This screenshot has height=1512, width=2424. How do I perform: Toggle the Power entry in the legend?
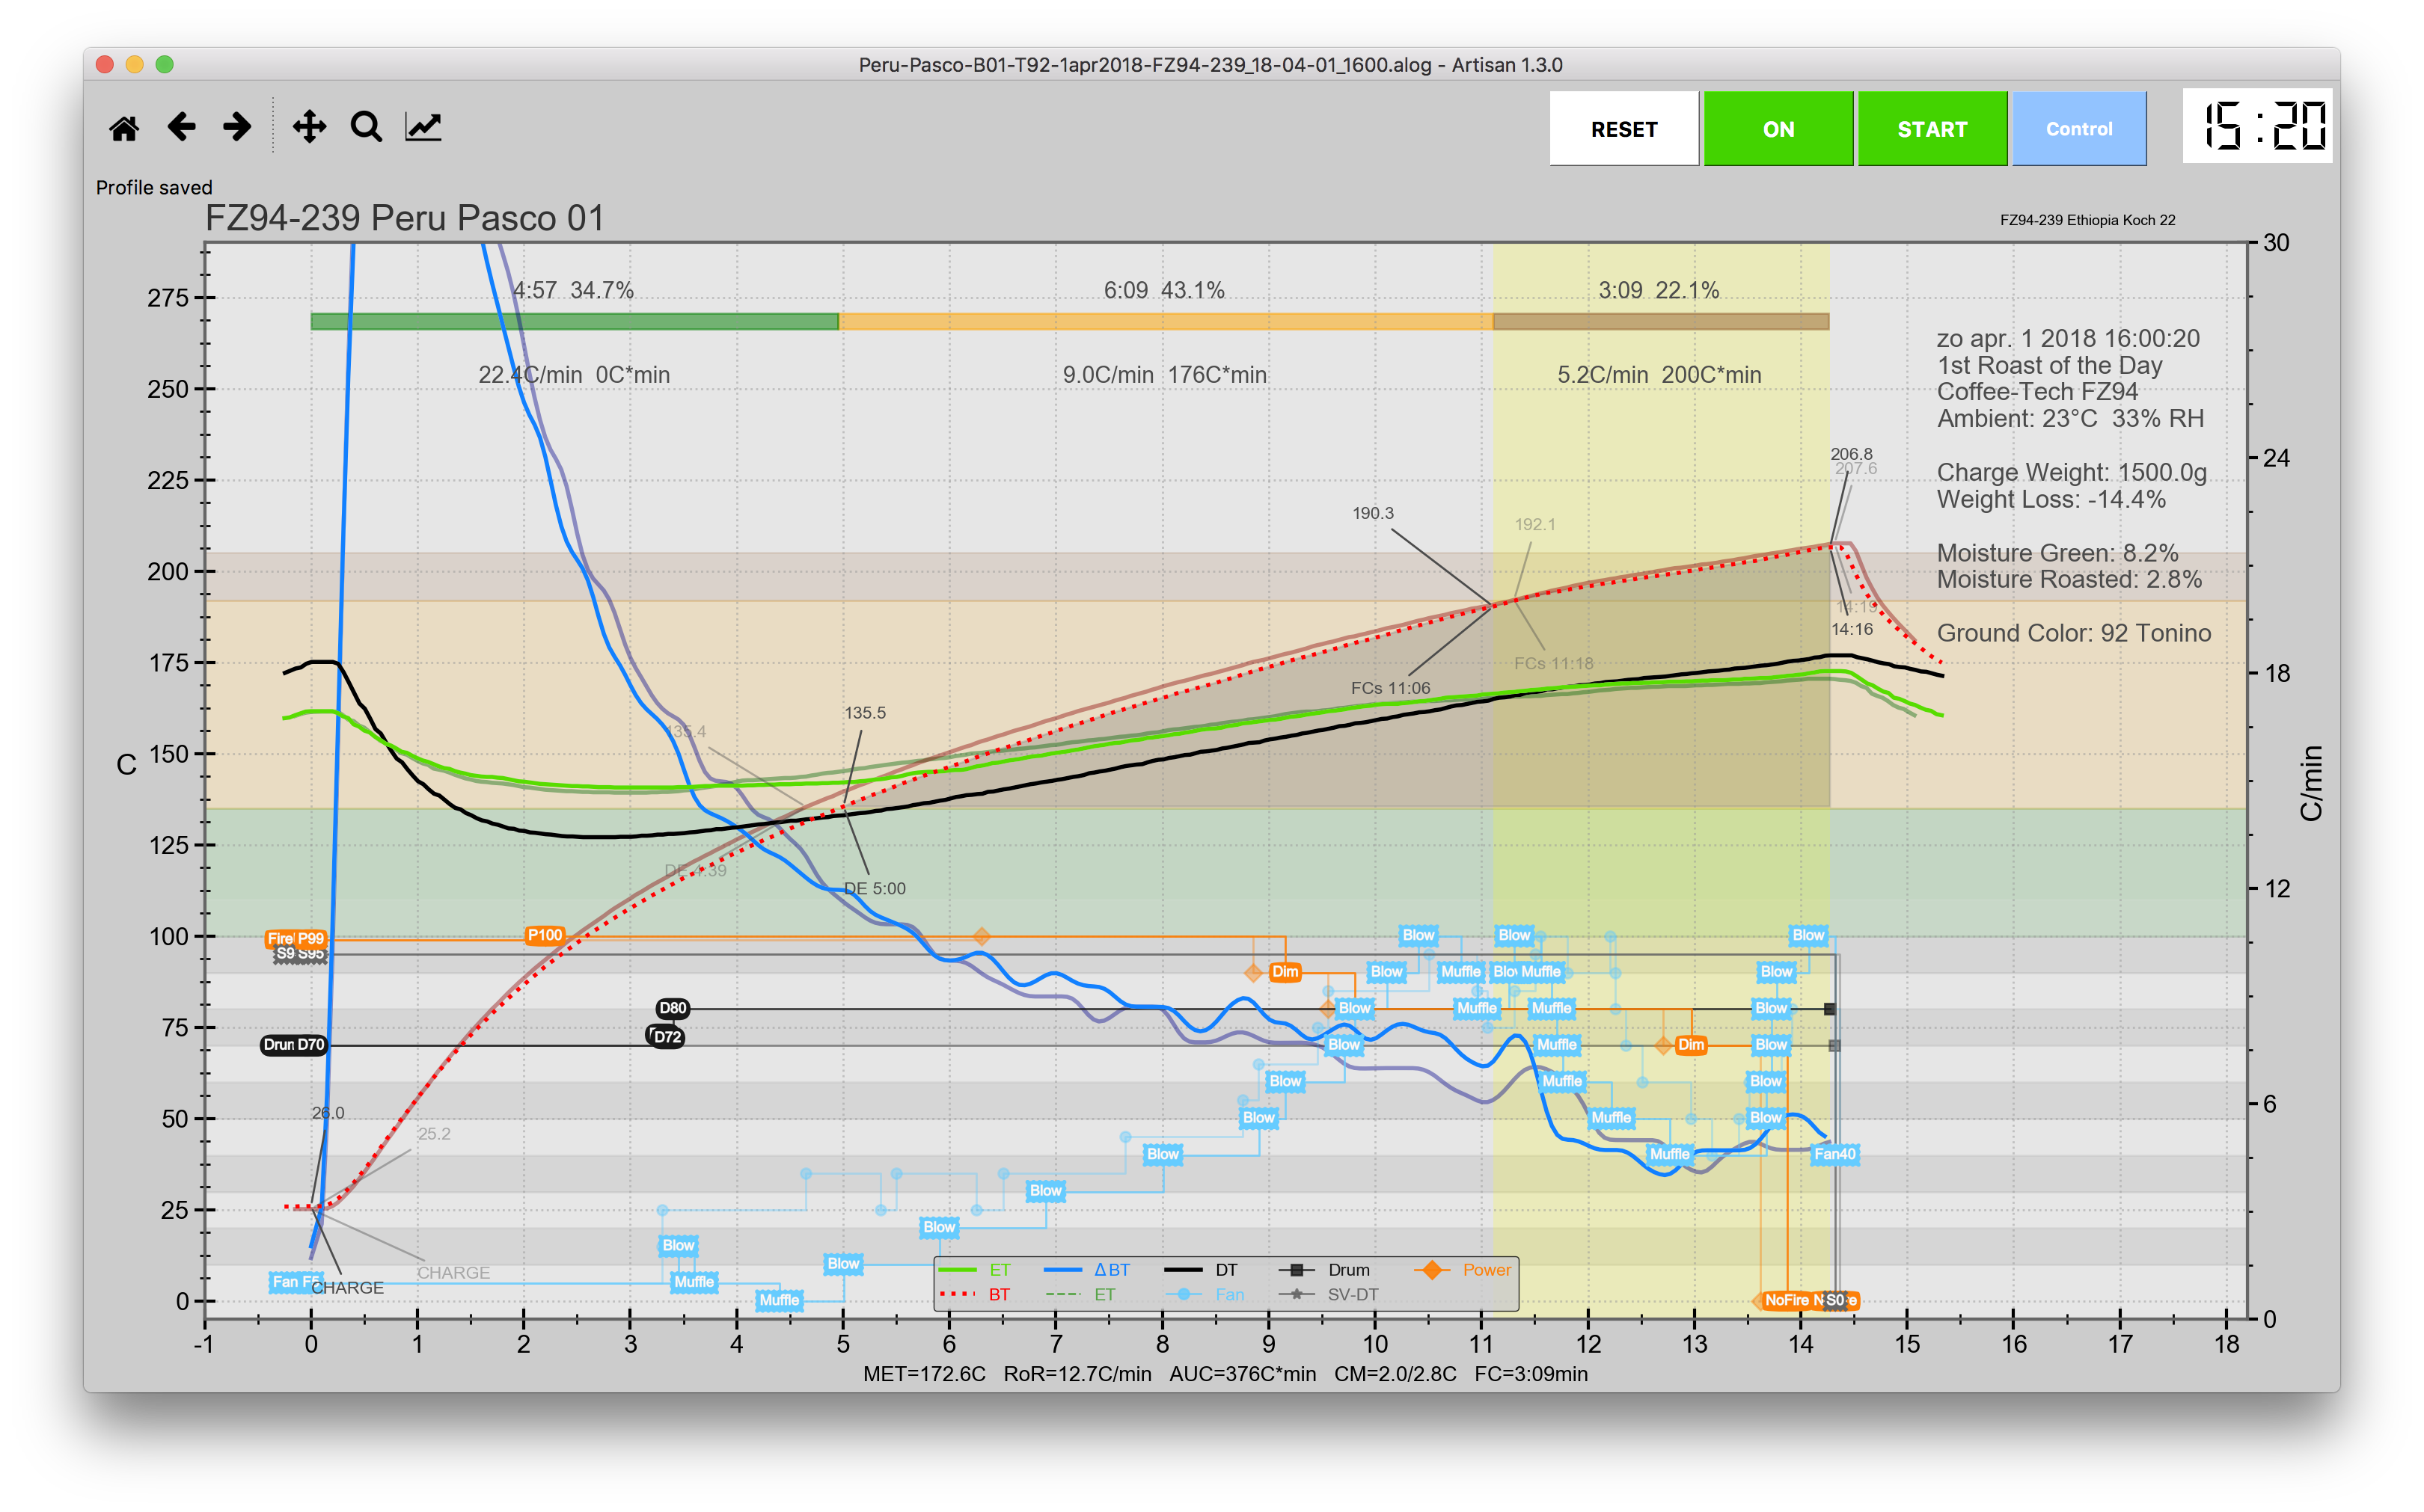(x=1486, y=1270)
